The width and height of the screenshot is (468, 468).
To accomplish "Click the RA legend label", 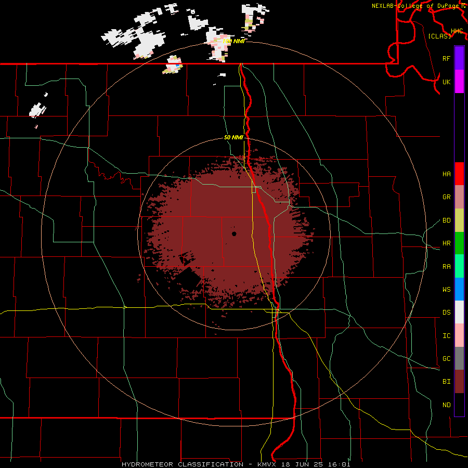I will [x=446, y=267].
